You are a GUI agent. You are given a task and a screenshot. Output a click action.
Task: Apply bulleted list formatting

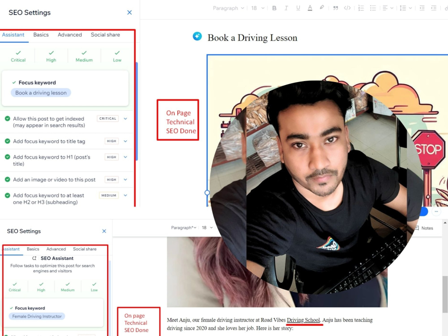click(x=373, y=8)
